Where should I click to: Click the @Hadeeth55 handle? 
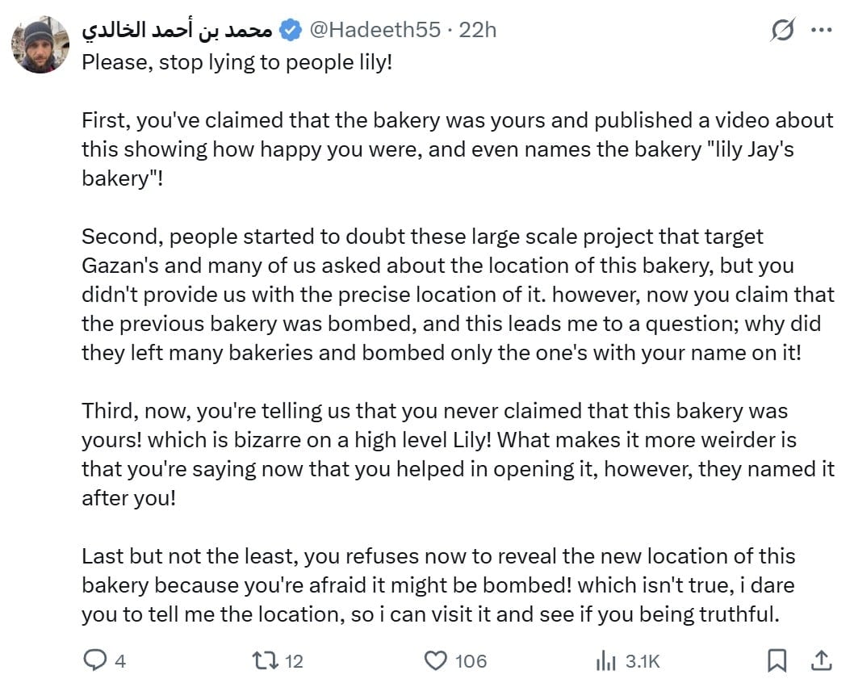tap(375, 30)
